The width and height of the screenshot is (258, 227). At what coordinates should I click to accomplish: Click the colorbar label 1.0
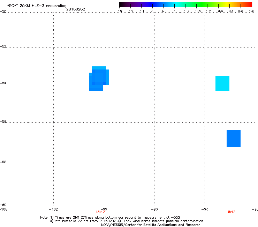[x=252, y=11]
